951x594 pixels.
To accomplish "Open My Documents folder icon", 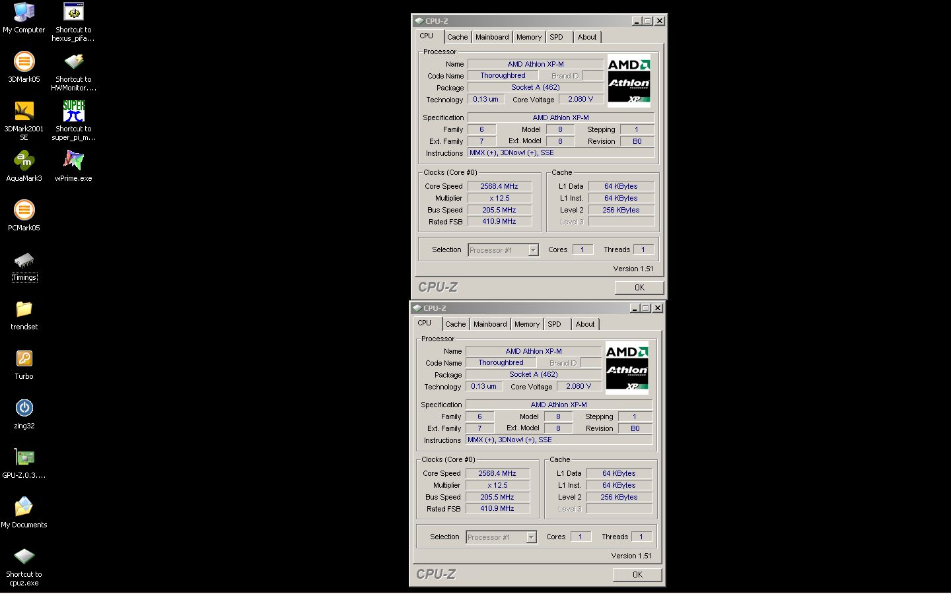I will [x=24, y=513].
